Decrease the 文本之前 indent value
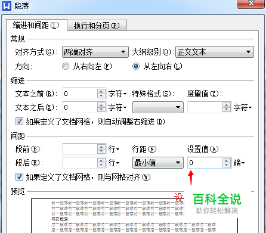This screenshot has height=233, width=266. 101,96
